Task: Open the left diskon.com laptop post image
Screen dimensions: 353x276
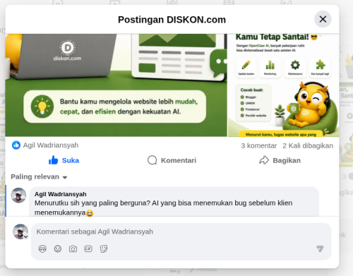Action: click(116, 85)
